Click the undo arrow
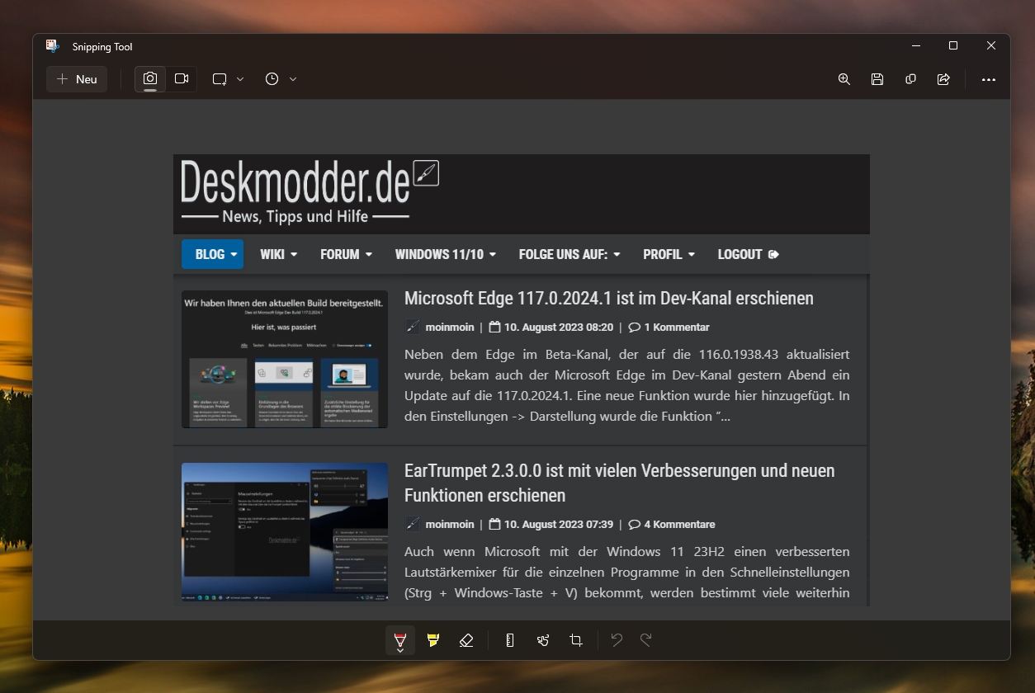Image resolution: width=1035 pixels, height=693 pixels. [x=617, y=640]
